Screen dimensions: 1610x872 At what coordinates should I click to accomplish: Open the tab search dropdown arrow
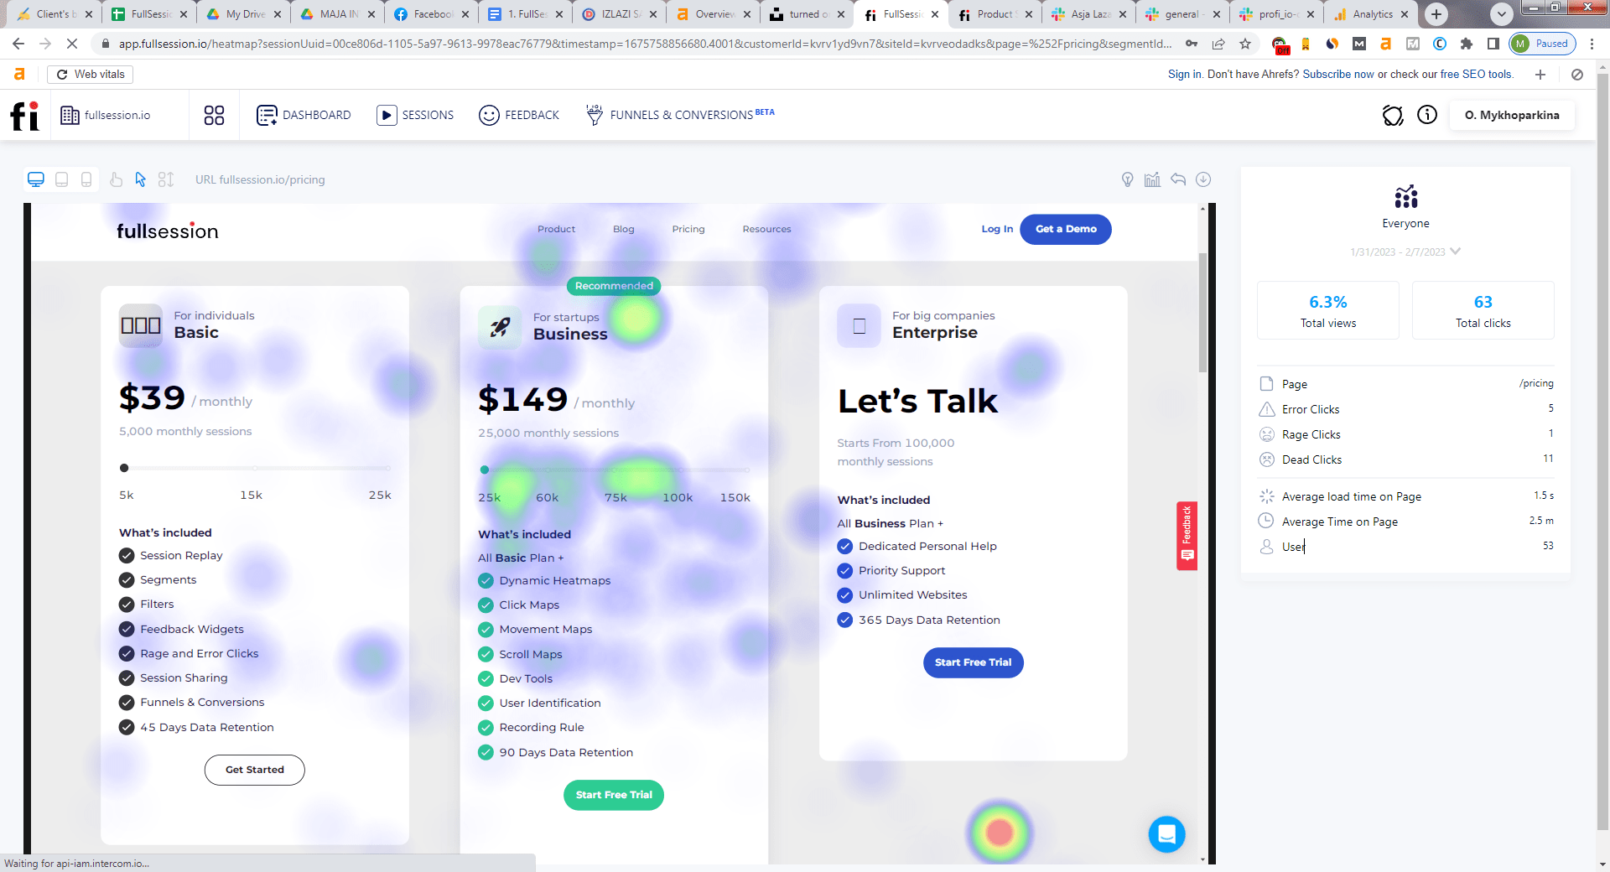point(1502,14)
